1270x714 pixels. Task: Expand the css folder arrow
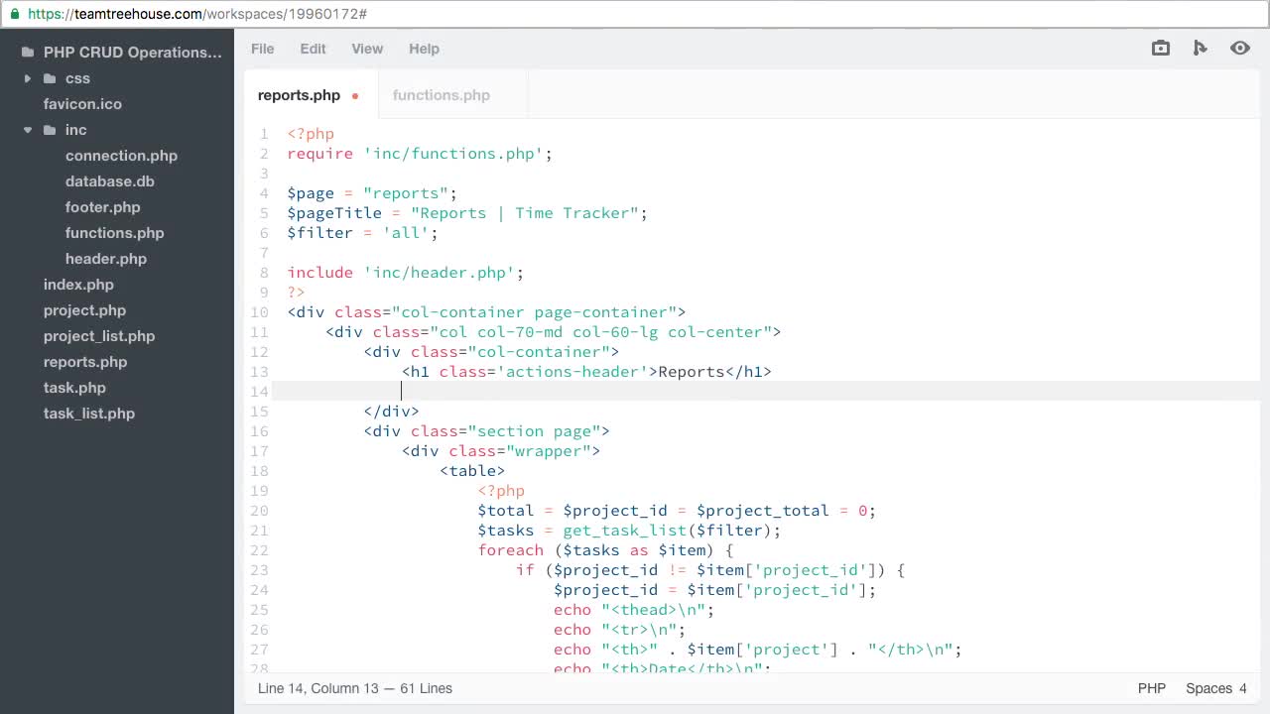(x=28, y=78)
